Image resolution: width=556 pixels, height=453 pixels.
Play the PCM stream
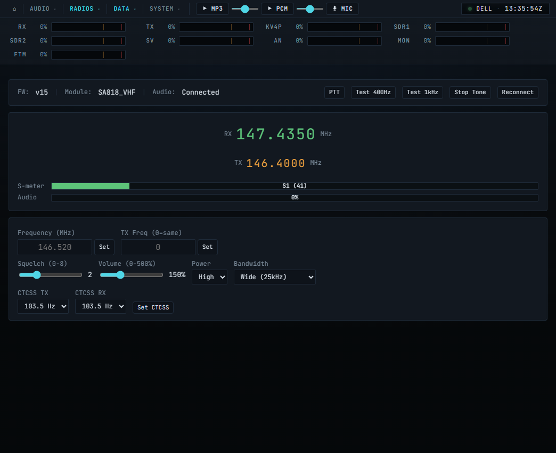tap(277, 9)
